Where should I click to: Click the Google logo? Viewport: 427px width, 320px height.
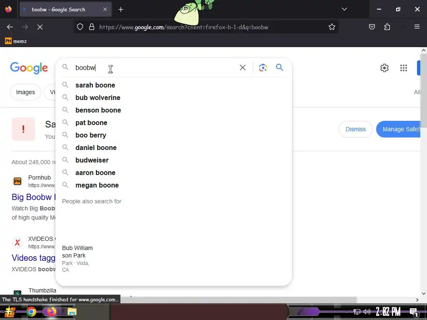click(29, 68)
